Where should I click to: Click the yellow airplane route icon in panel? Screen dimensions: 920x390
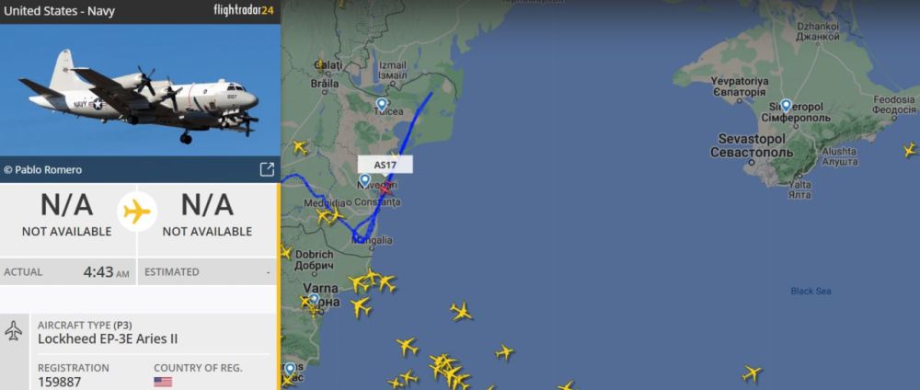(137, 212)
